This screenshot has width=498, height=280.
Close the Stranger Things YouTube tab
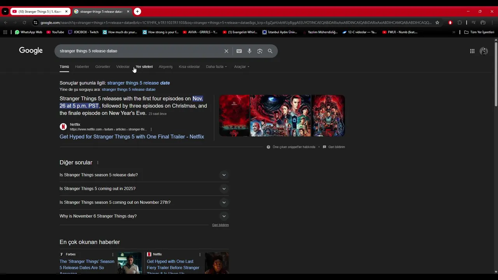[66, 11]
